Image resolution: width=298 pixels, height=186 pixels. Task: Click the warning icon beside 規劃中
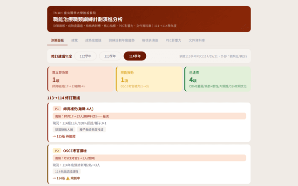click(x=68, y=178)
